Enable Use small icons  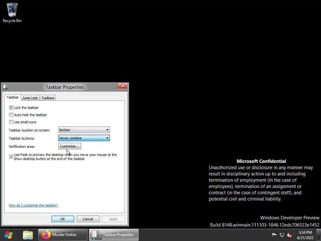pyautogui.click(x=11, y=122)
